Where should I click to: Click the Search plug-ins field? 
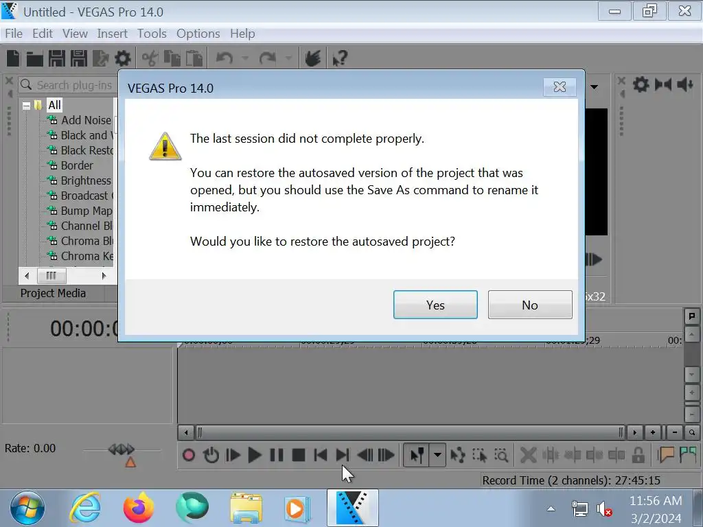point(68,85)
